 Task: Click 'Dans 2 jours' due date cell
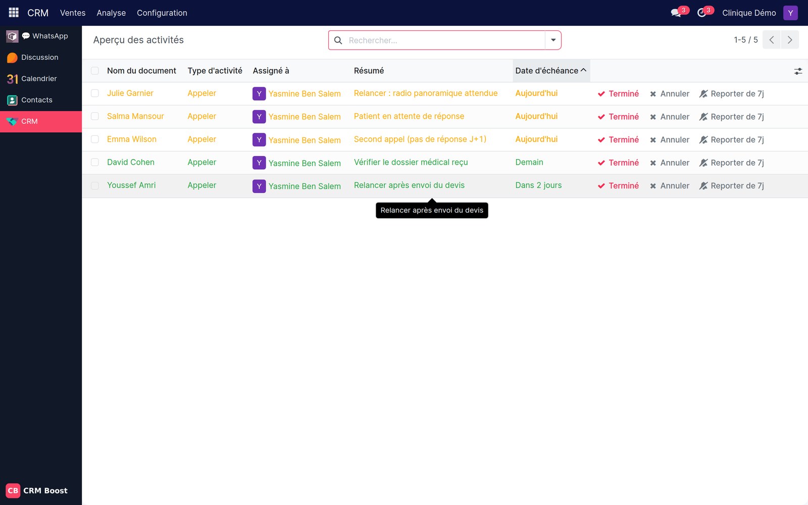(538, 185)
